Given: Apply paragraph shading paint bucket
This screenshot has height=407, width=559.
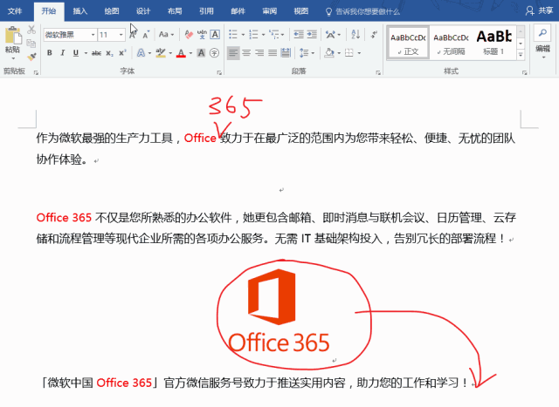Looking at the screenshot, I should pos(329,53).
